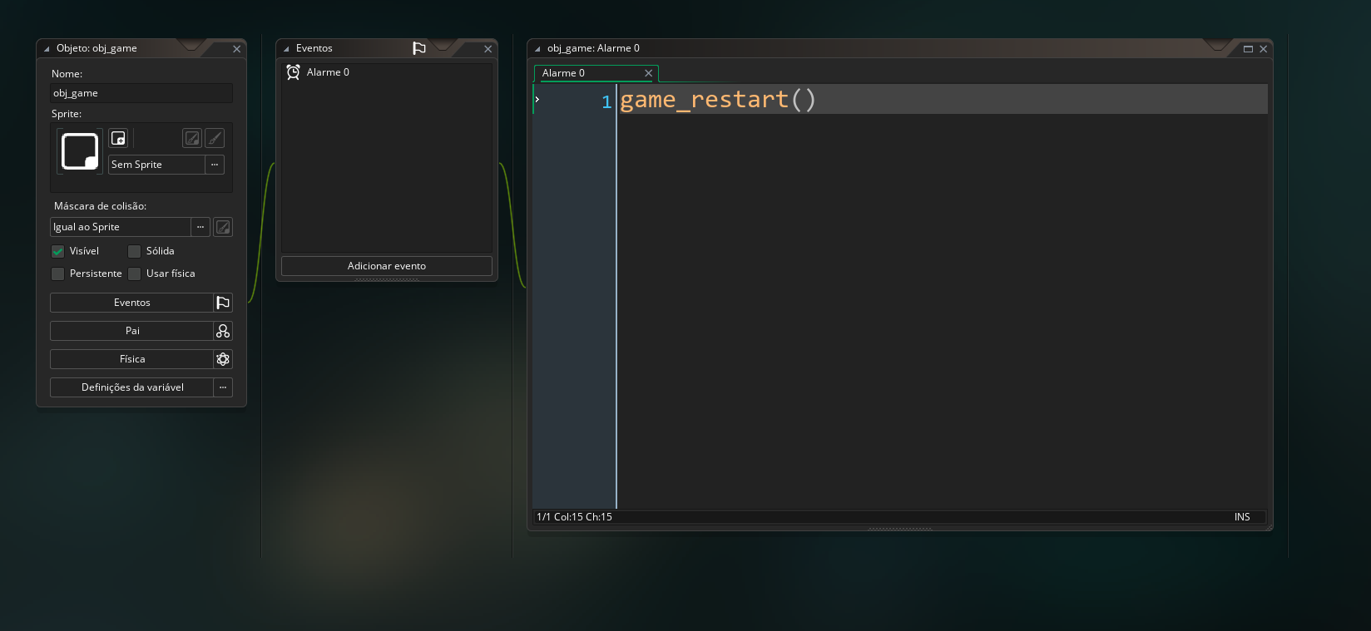Viewport: 1371px width, 631px height.
Task: Open the sprite selector ellipsis next to Sem Sprite
Action: click(215, 165)
